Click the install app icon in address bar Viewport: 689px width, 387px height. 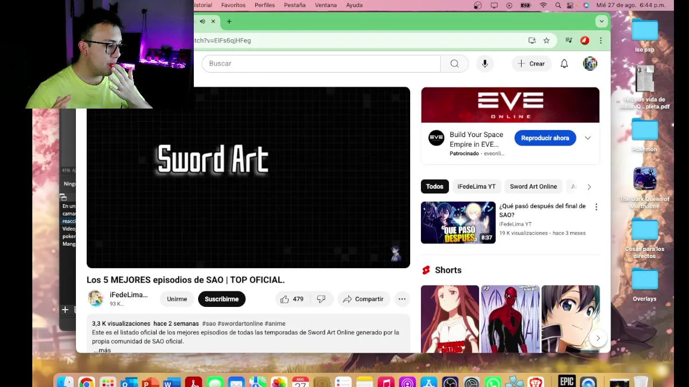(532, 40)
